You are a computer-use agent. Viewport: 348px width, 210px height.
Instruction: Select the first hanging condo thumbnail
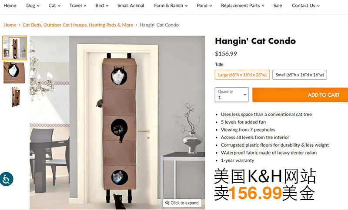[15, 48]
